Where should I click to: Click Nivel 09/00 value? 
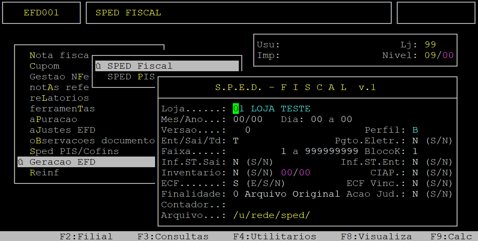click(x=439, y=55)
